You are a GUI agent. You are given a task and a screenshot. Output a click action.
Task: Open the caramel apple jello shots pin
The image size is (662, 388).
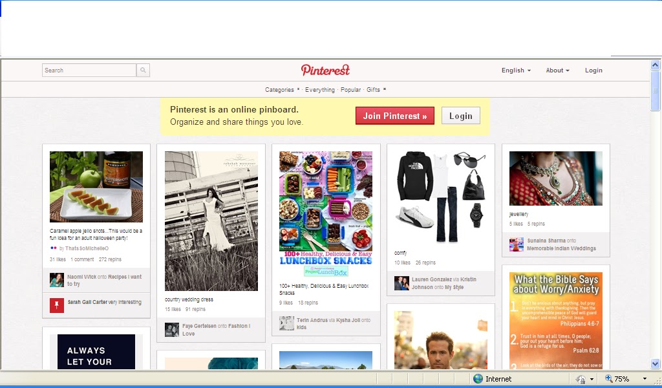96,186
